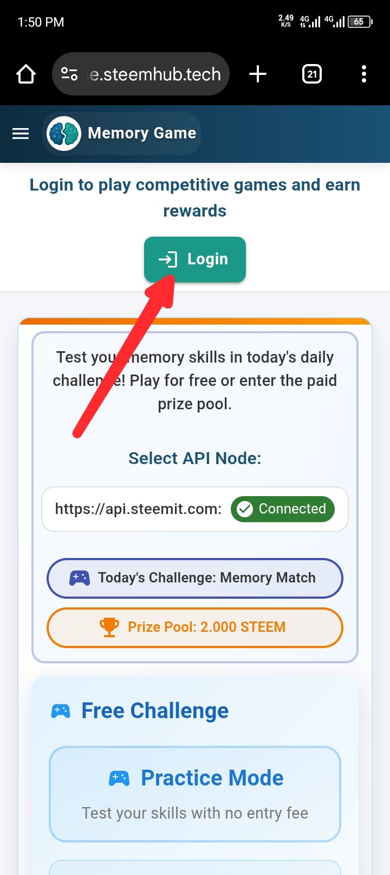The image size is (390, 875).
Task: Select the API node api.steemit.com field
Action: tap(195, 509)
